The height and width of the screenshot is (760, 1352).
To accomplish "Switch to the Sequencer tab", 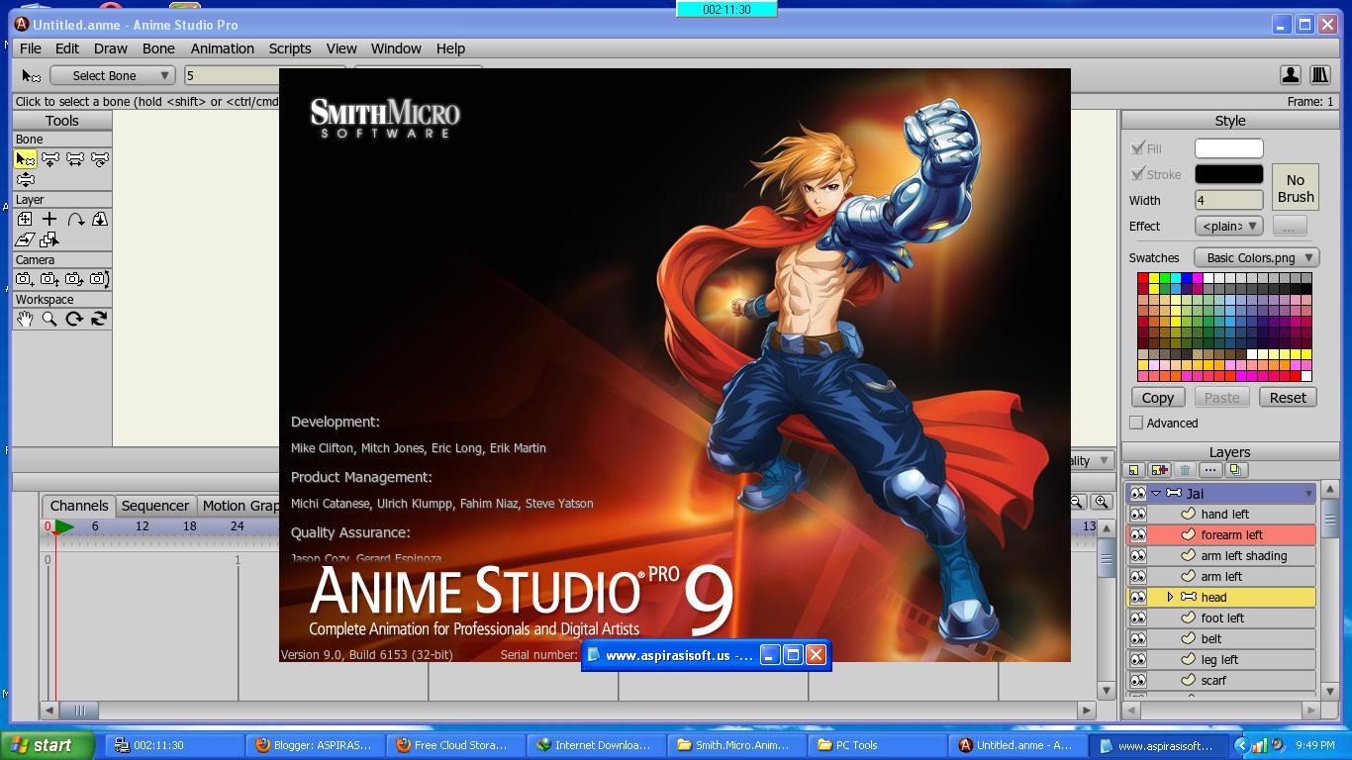I will tap(155, 506).
